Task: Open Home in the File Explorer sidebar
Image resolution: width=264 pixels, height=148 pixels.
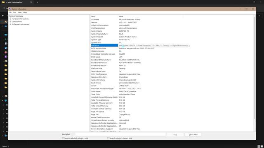Action: [6, 22]
